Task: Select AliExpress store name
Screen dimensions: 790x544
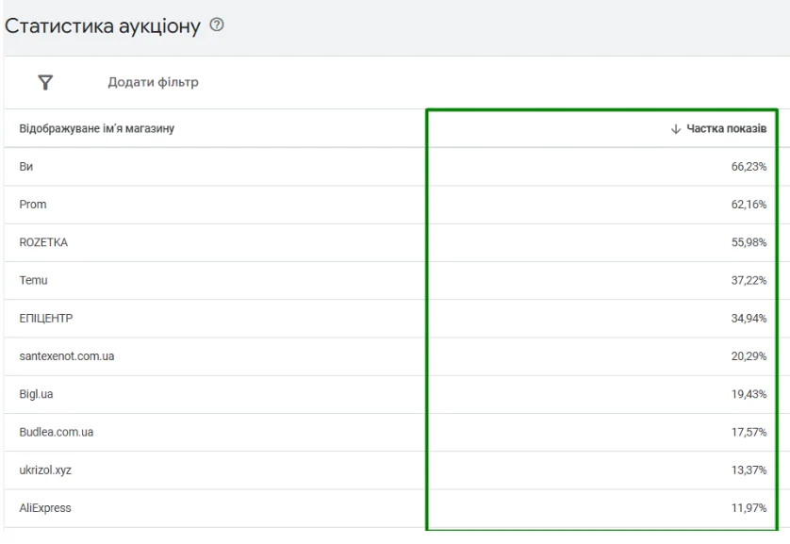Action: point(45,508)
